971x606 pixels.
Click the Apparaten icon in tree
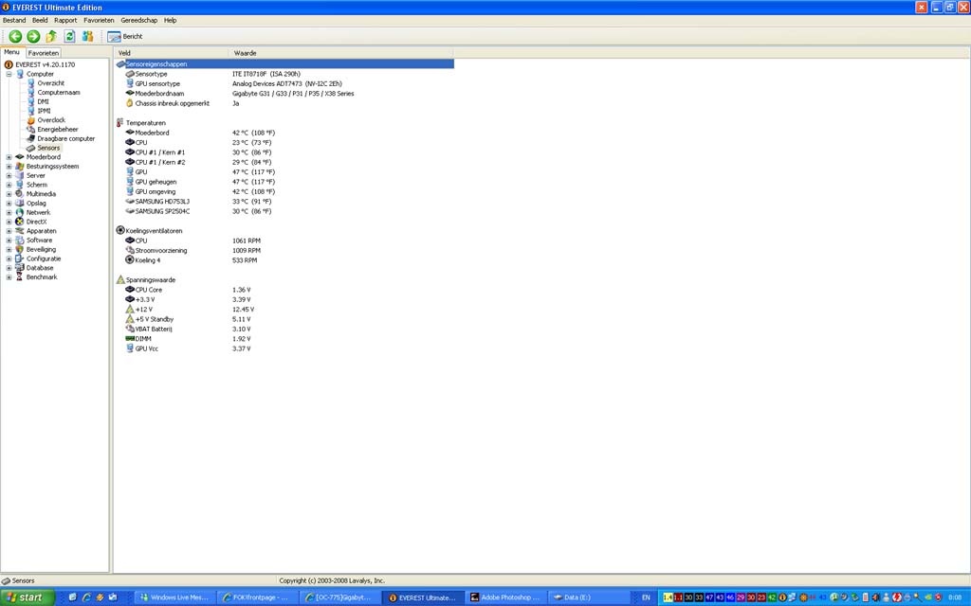click(x=20, y=231)
